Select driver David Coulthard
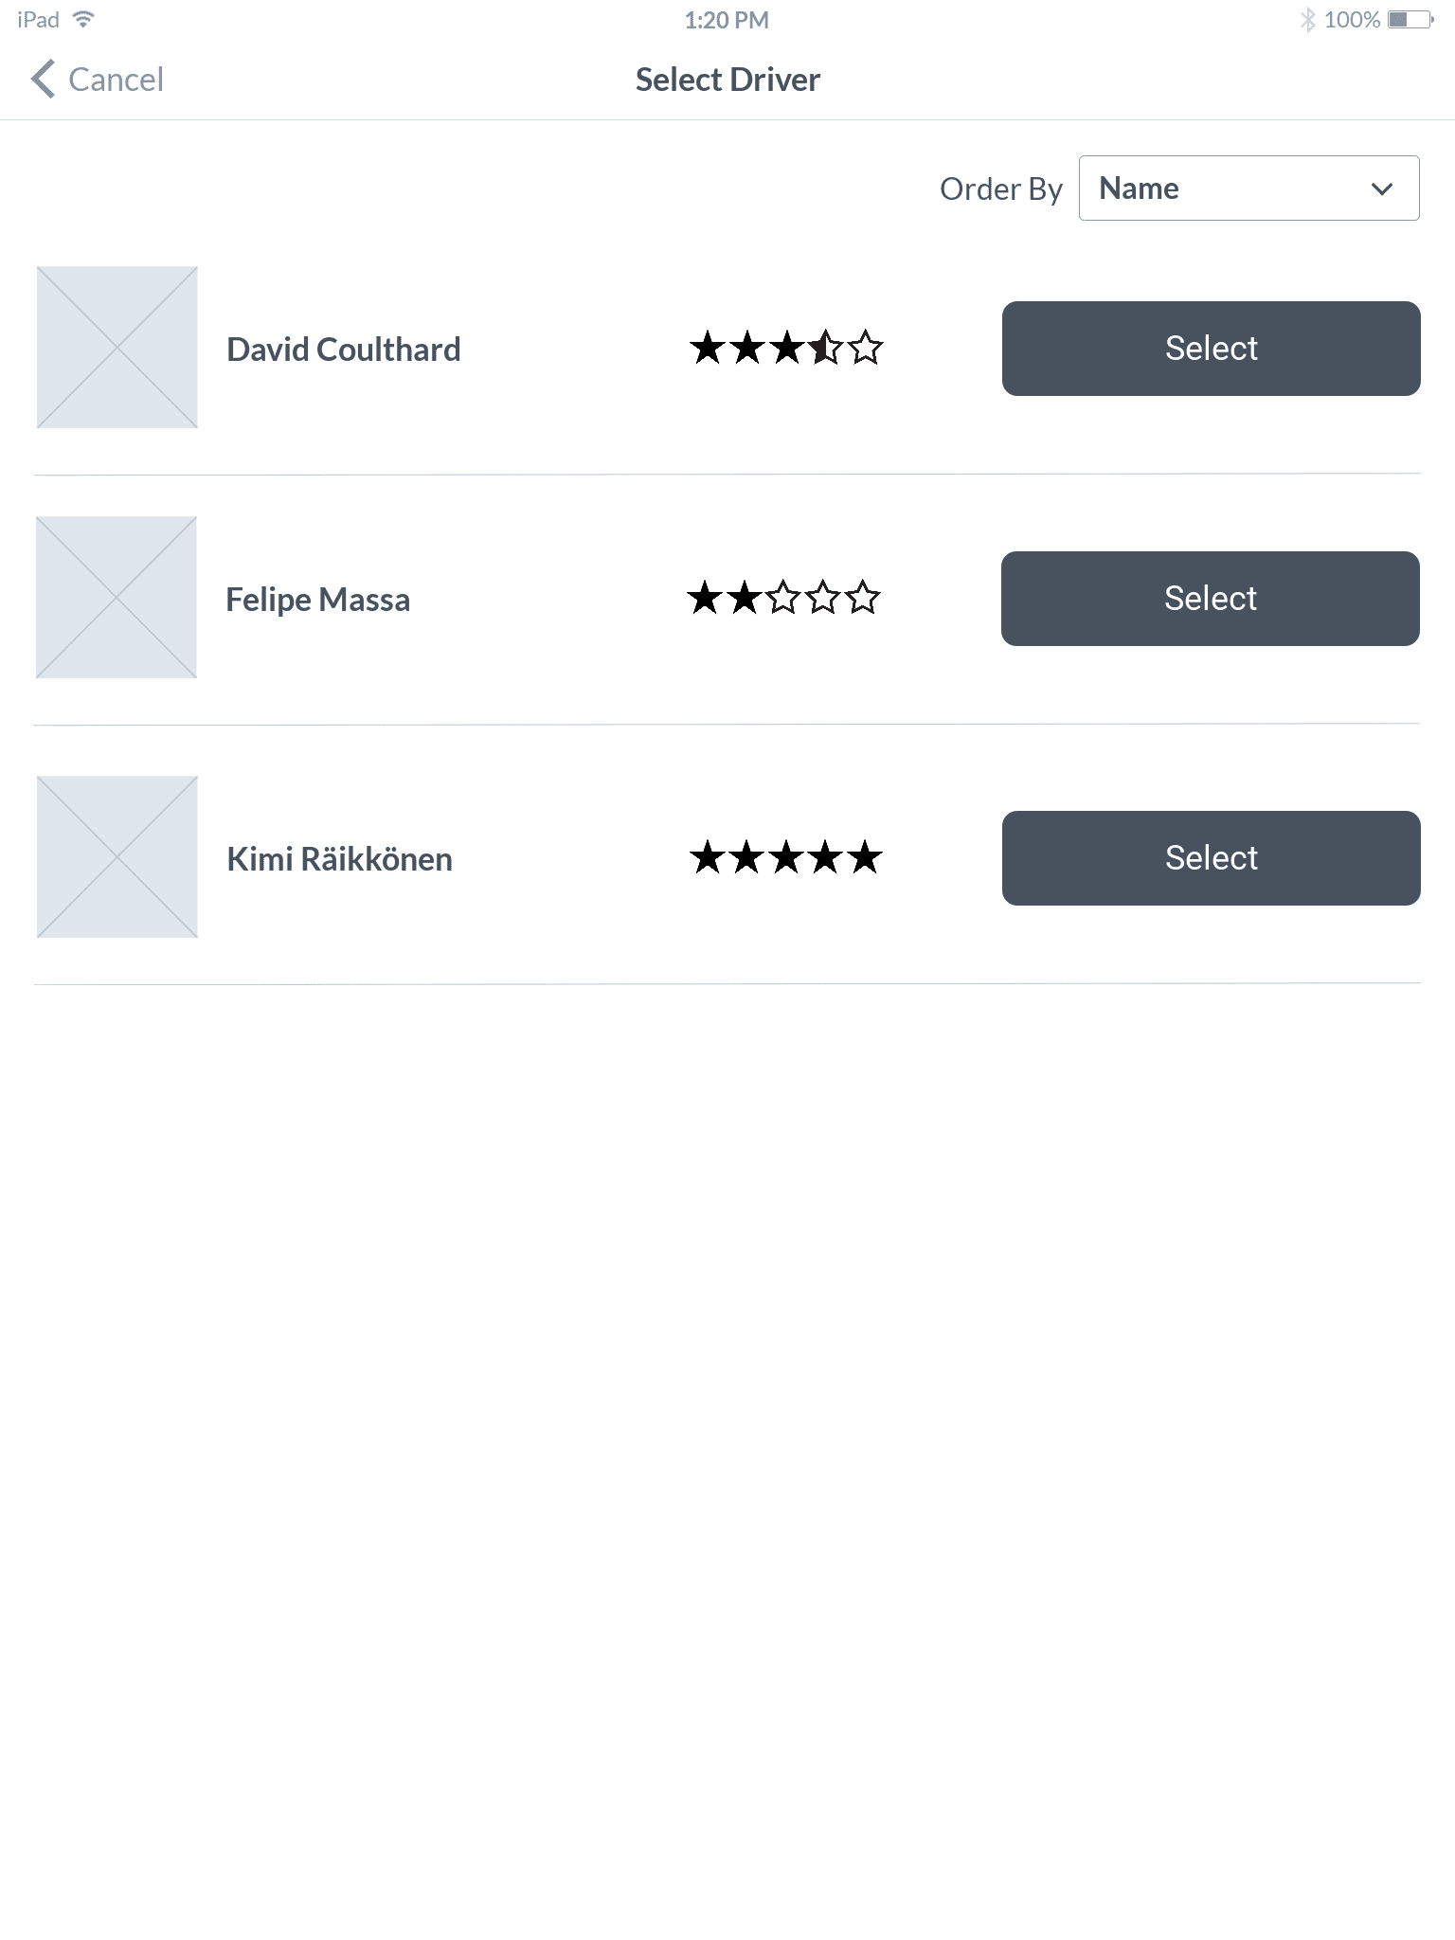 1211,349
